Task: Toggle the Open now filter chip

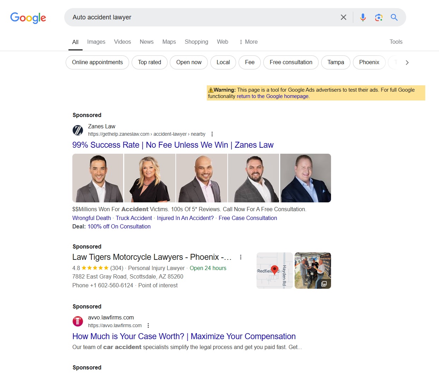Action: tap(189, 62)
